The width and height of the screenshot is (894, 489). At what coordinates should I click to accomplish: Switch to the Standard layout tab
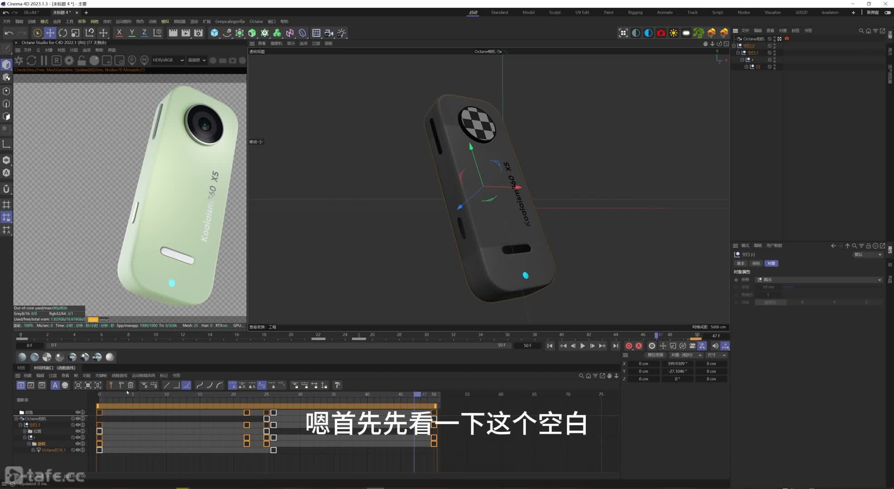coord(499,12)
